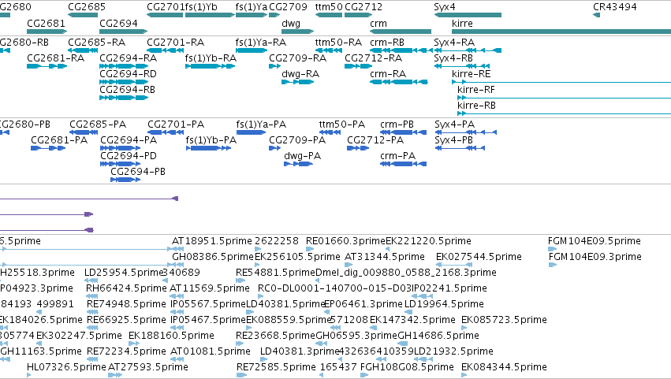Select EST label 'FGM104E09.5prime'
Screen dimensions: 671x379
[x=595, y=241]
